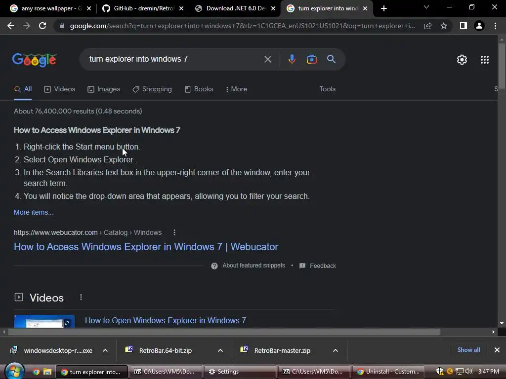Image resolution: width=506 pixels, height=379 pixels.
Task: Launch Chrome from the taskbar pinned icon
Action: pos(36,372)
